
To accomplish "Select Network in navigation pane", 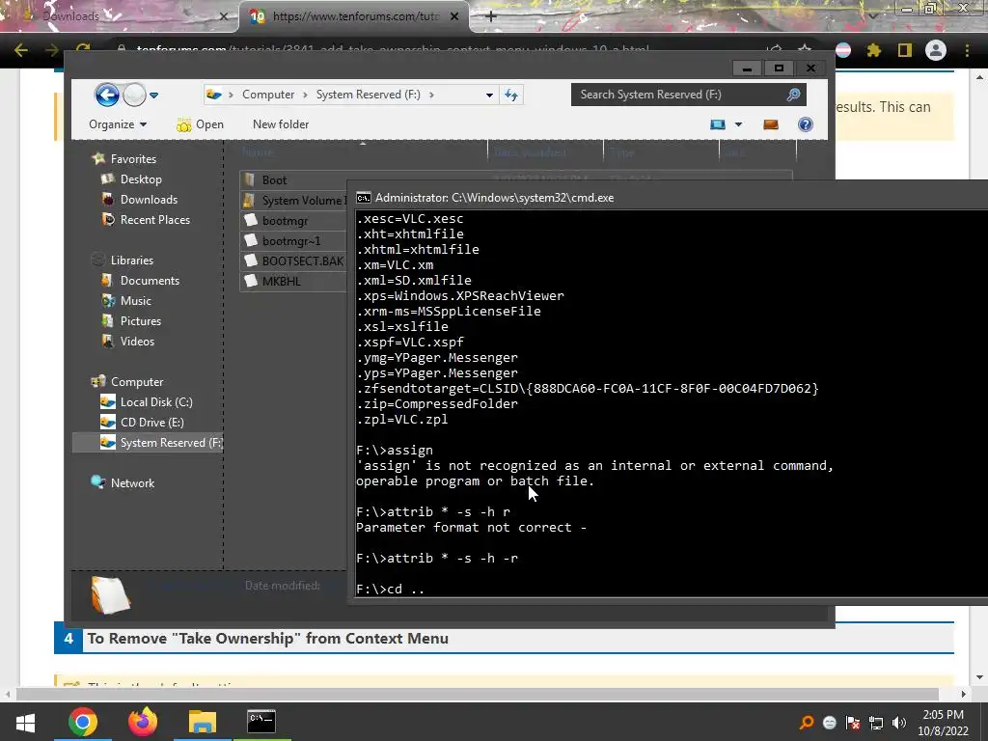I will (123, 482).
